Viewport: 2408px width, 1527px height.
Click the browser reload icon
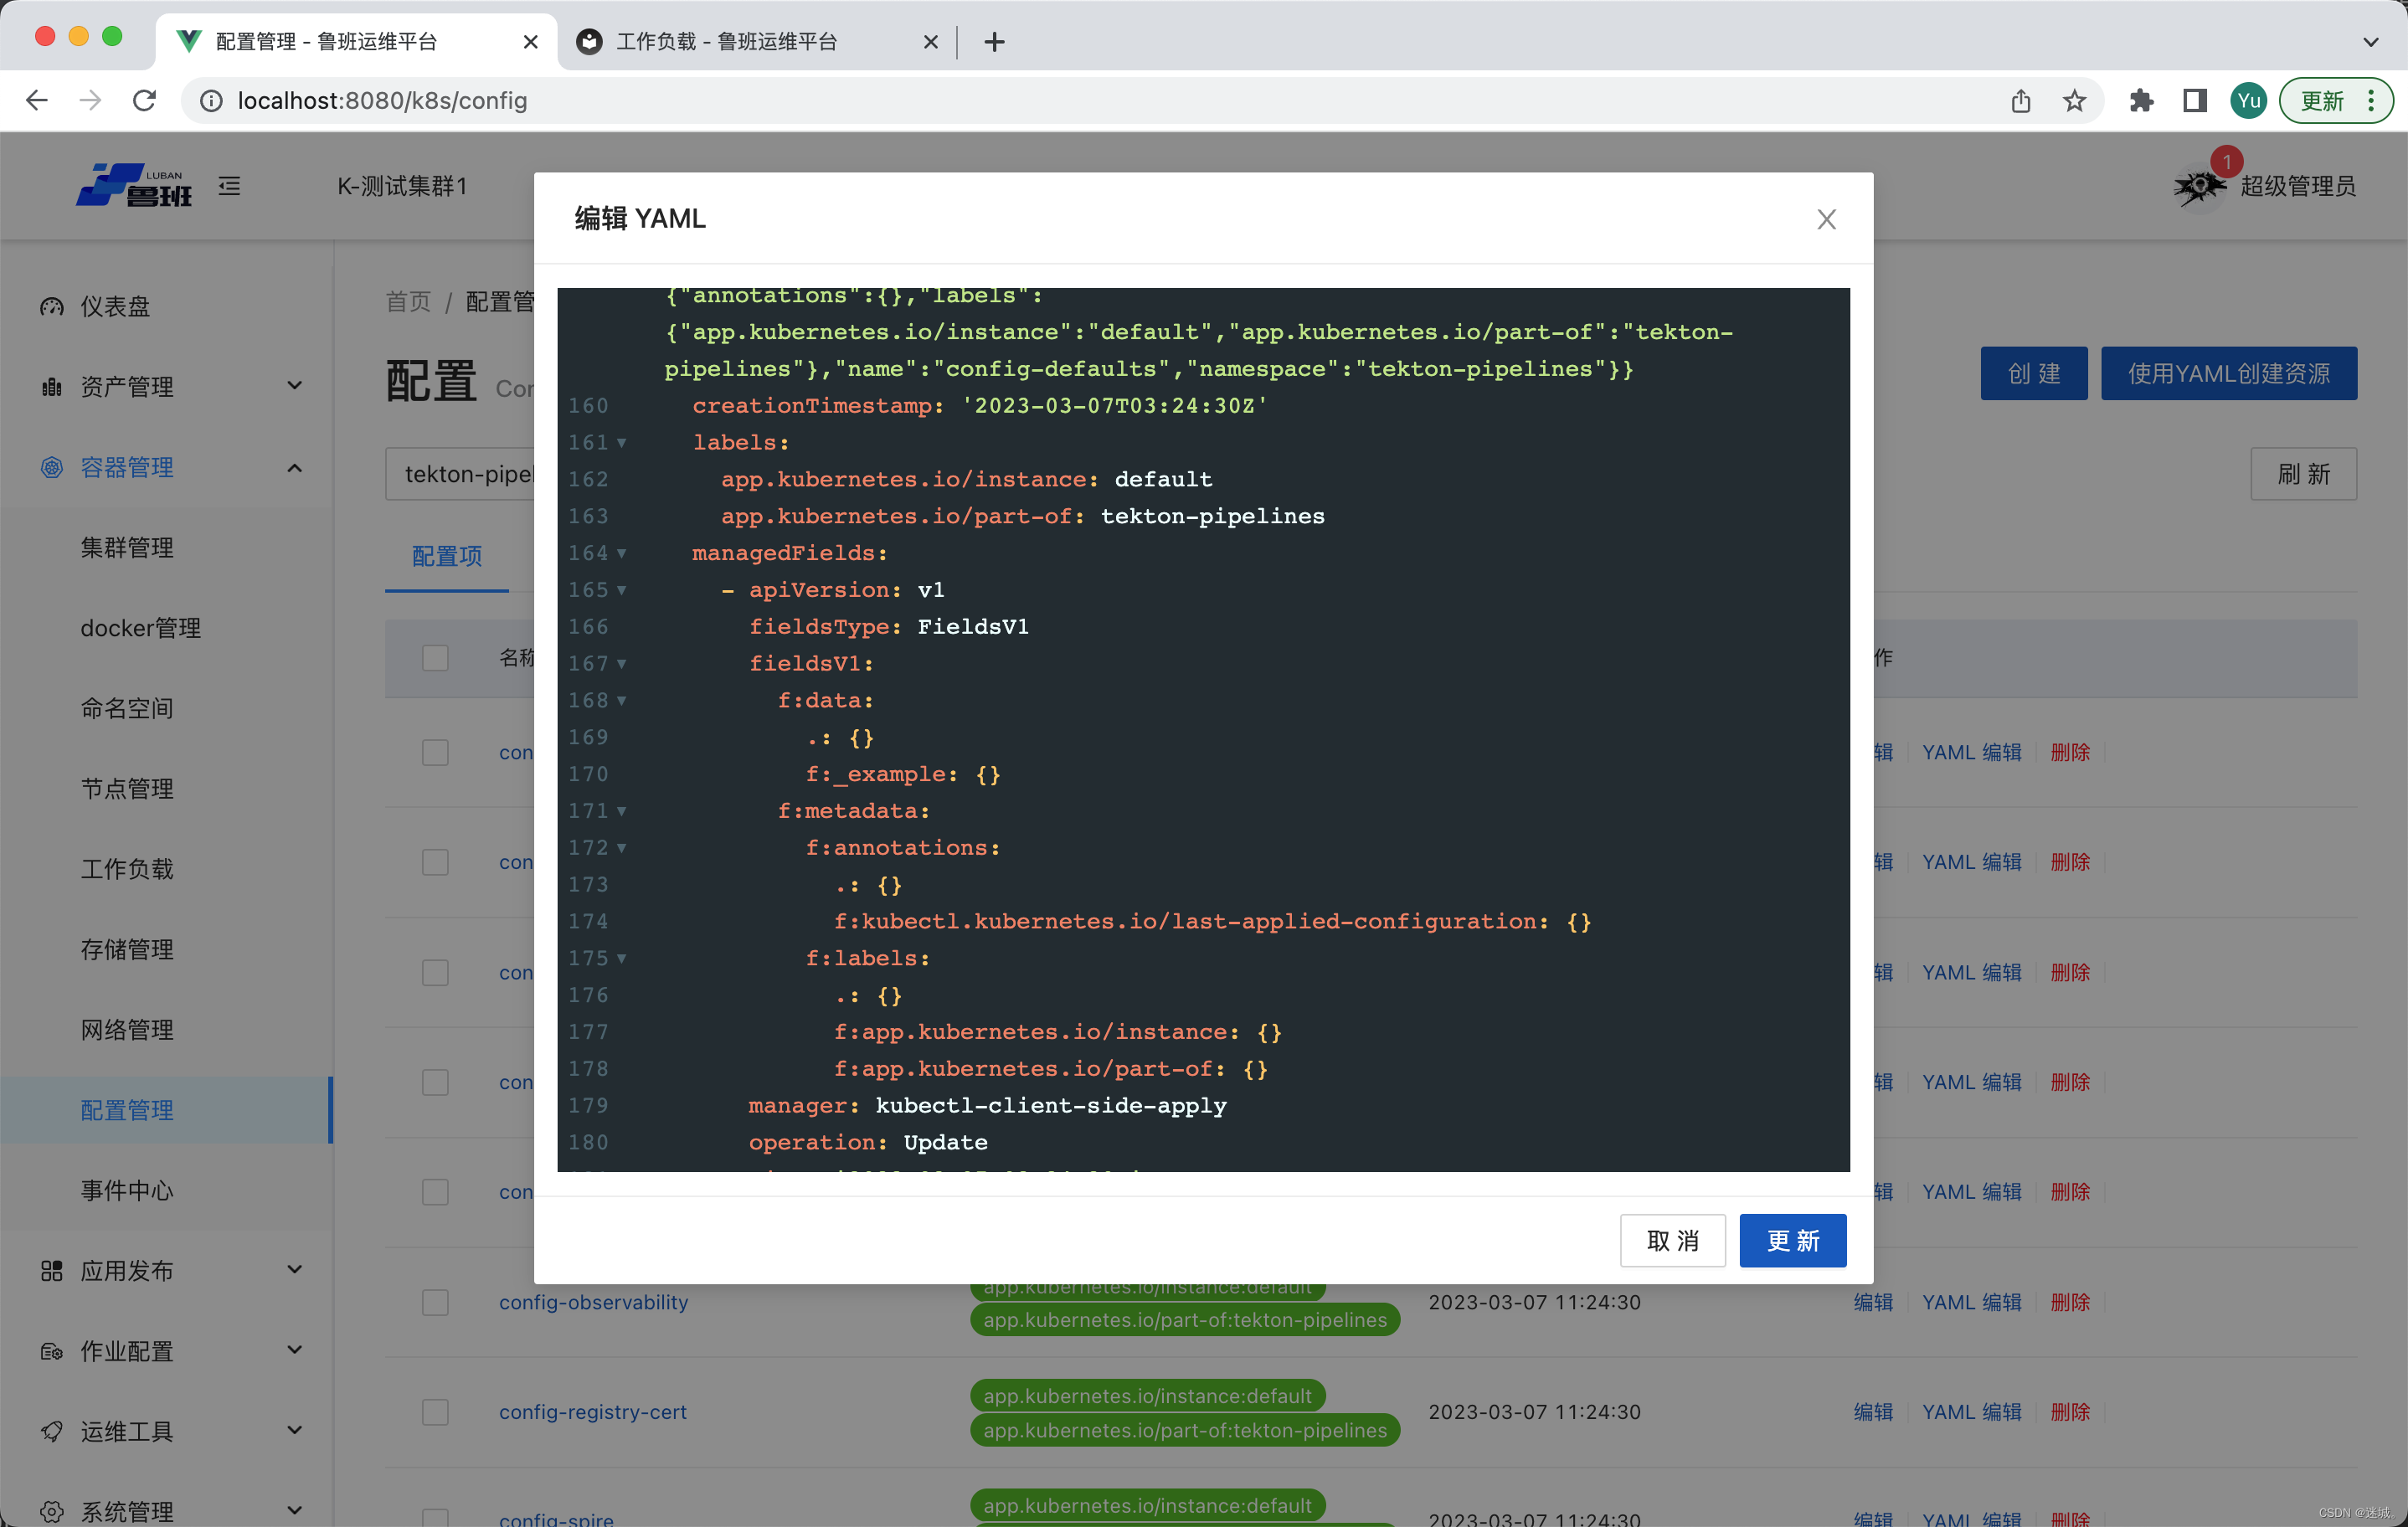[145, 100]
